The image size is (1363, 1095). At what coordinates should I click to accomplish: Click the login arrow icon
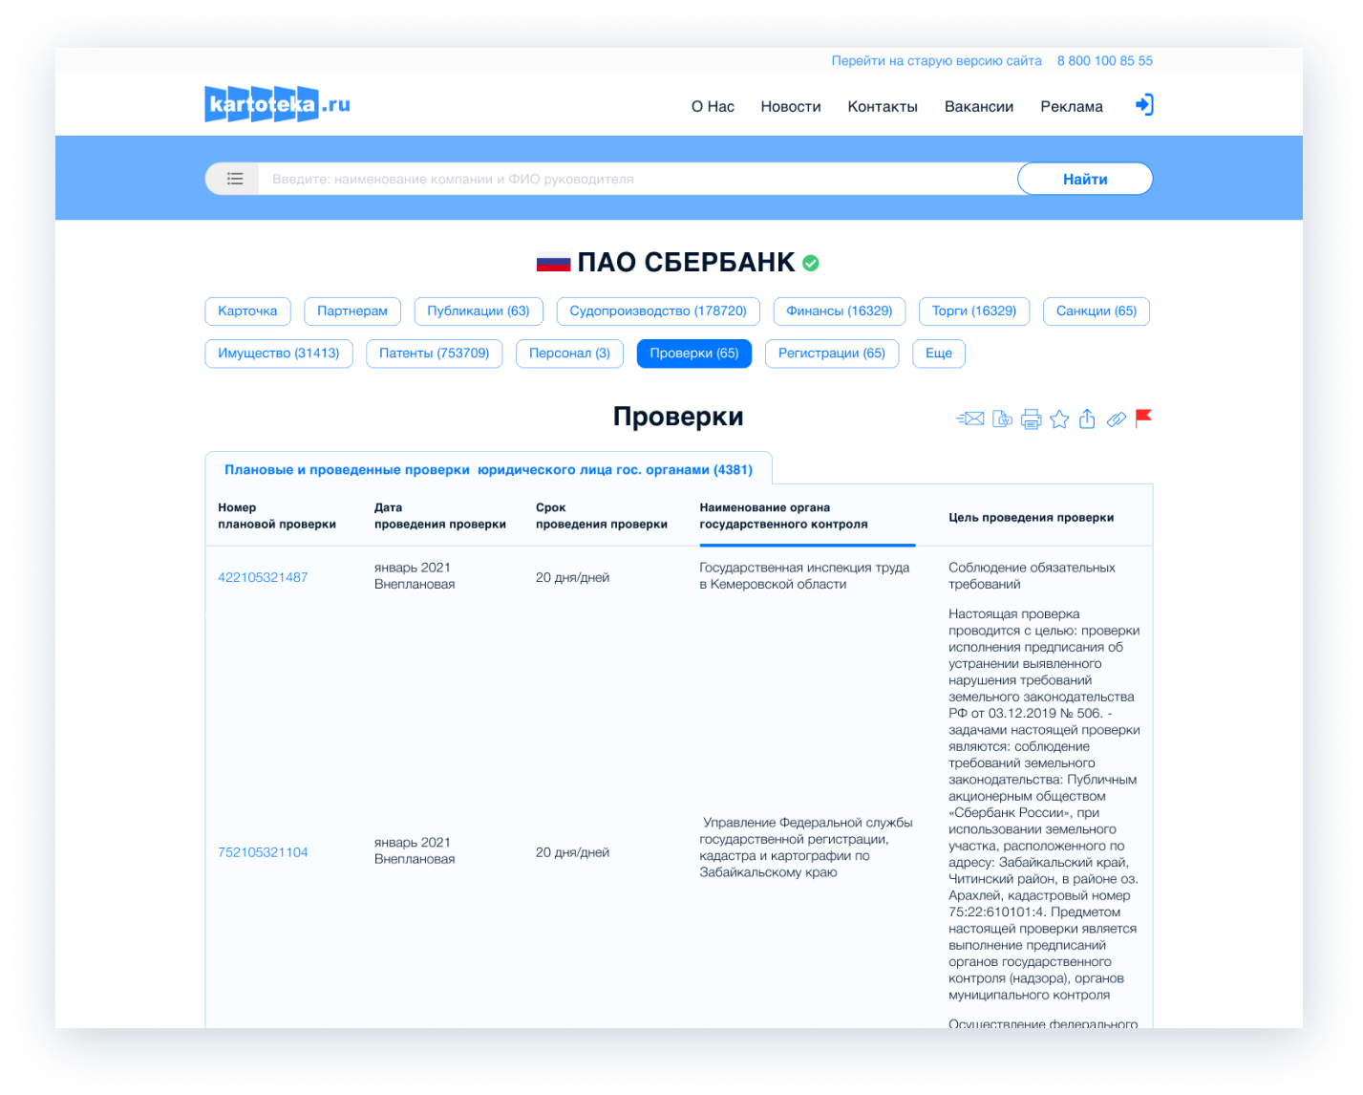[1144, 105]
